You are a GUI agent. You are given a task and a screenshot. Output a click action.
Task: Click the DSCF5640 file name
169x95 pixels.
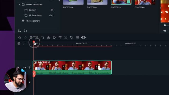pyautogui.click(x=140, y=7)
